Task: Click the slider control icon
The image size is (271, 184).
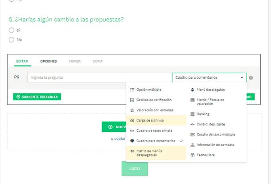Action: (192, 124)
